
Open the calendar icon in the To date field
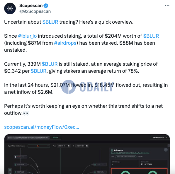coord(87,146)
